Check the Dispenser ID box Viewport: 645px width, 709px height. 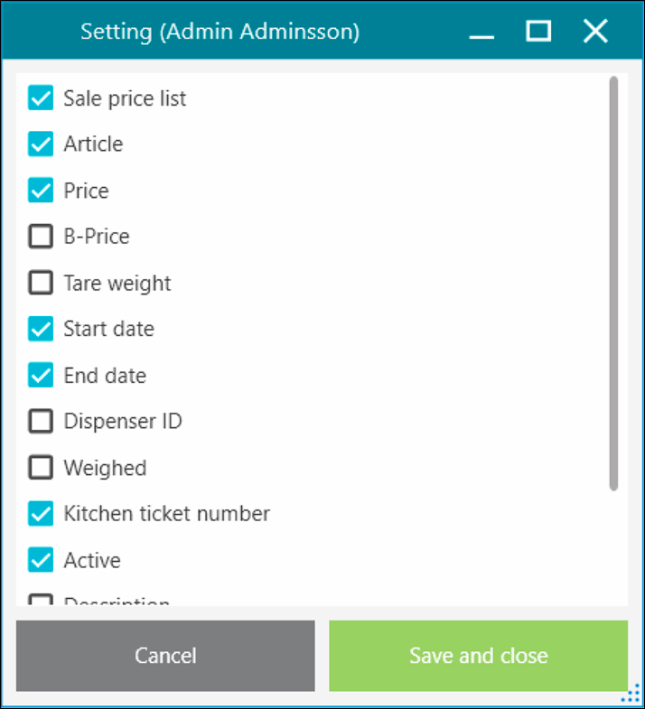41,421
